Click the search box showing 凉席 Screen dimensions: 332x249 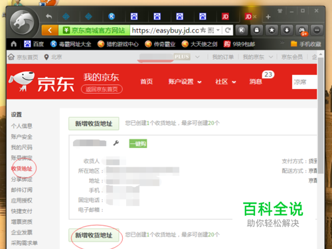pyautogui.click(x=304, y=82)
